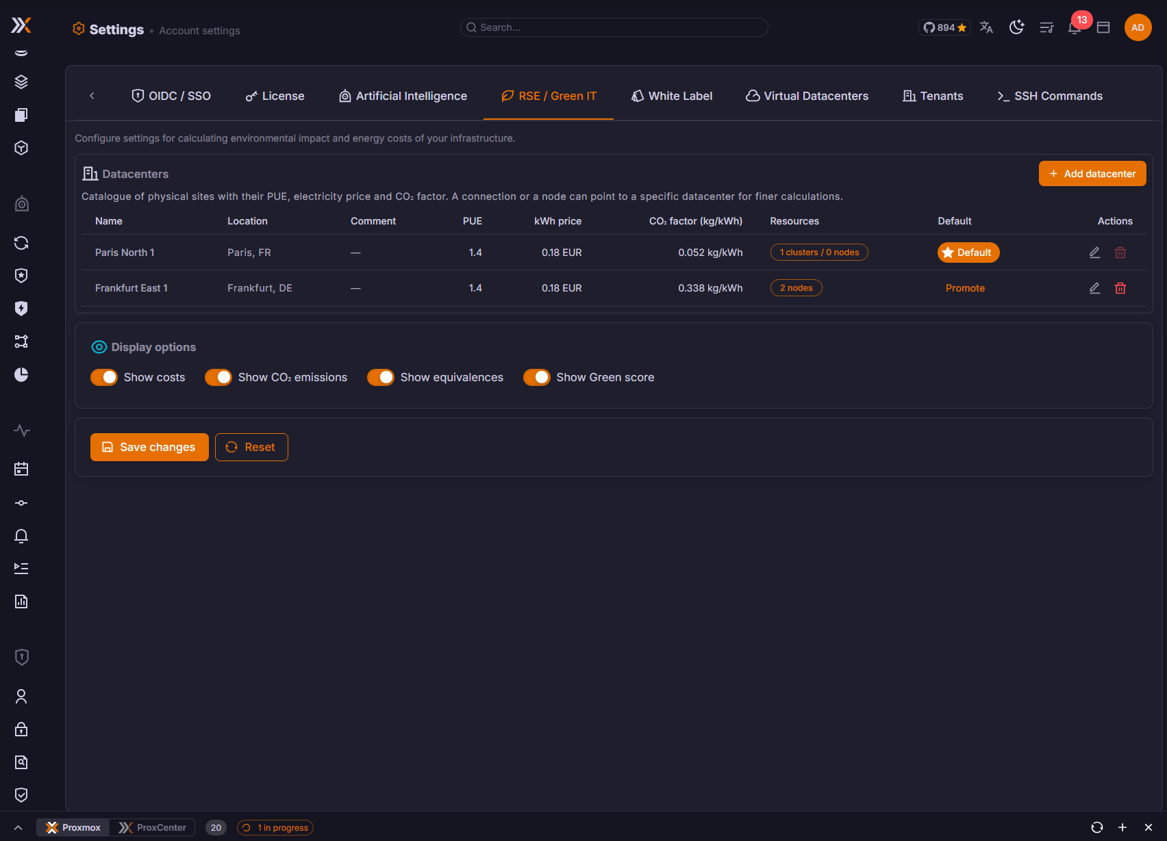Screen dimensions: 1167x841
Task: Click the plus icon in bottom bar
Action: [x=1122, y=827]
